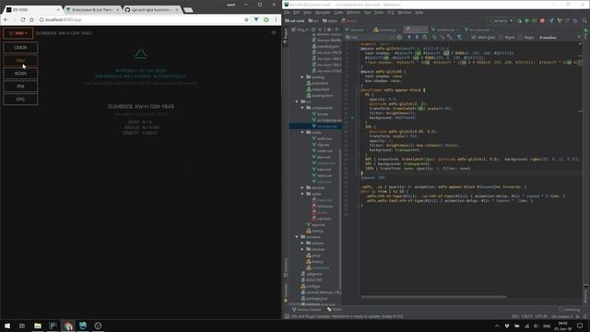Image resolution: width=590 pixels, height=332 pixels.
Task: Click the SCAN button in the app sidebar
Action: [20, 74]
